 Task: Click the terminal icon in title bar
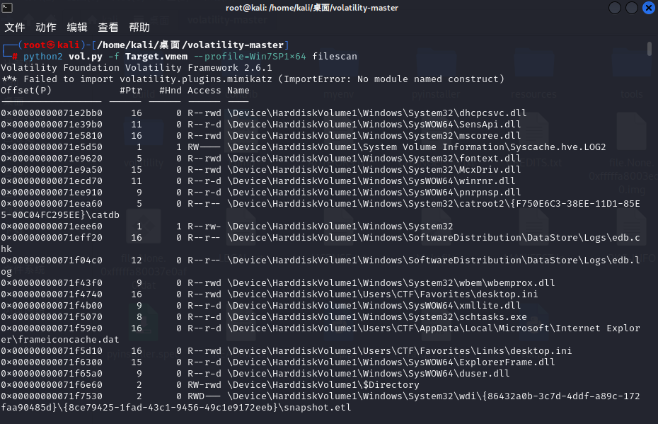[x=7, y=8]
